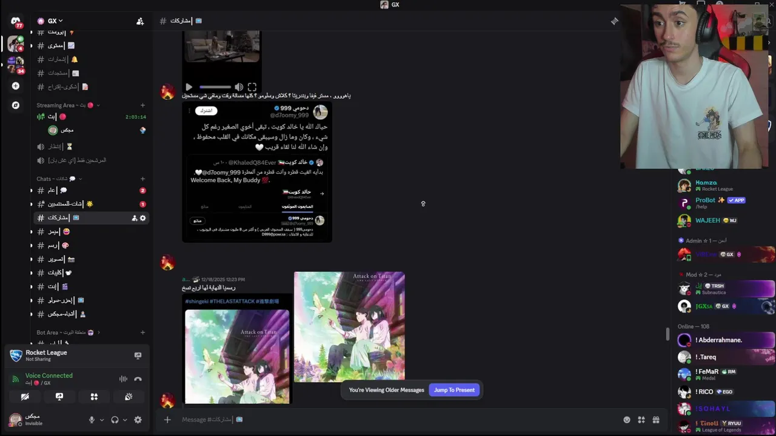
Task: Open the soundboard in voice panel
Action: pyautogui.click(x=129, y=397)
